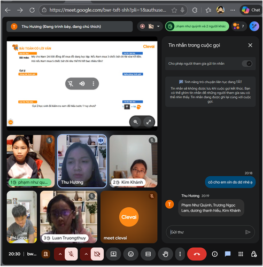Click Thu Hương's message listing student names
This screenshot has height=267, width=263.
(x=211, y=208)
